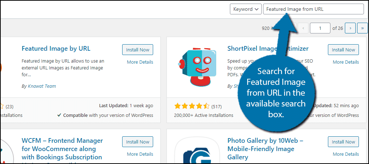Open More Details for ShortPixel Image Optimizer

[346, 62]
